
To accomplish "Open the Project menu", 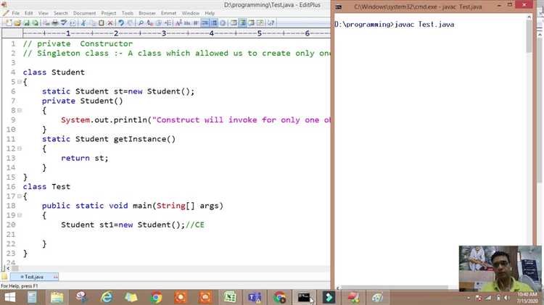I will point(109,13).
